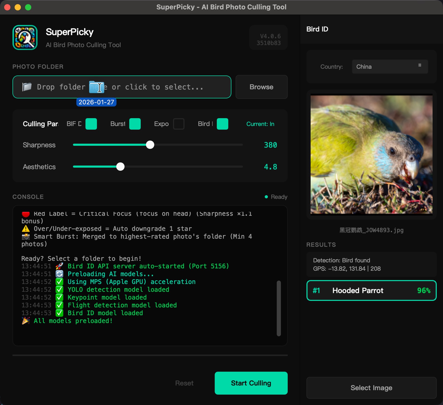This screenshot has height=405, width=443.
Task: Click the SuperPicky app logo icon
Action: 25,37
